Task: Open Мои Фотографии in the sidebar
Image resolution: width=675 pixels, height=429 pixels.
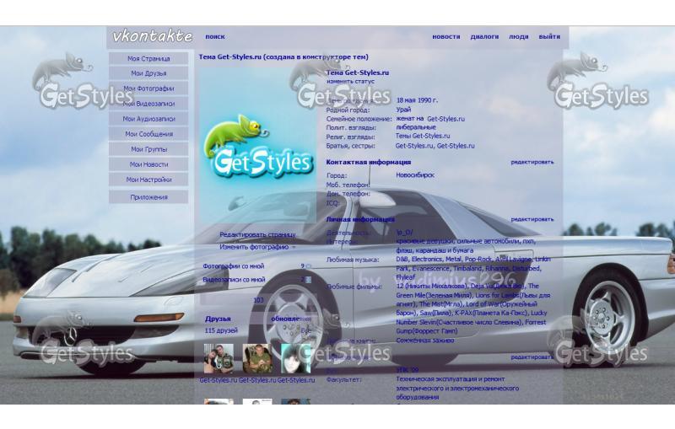Action: point(148,88)
